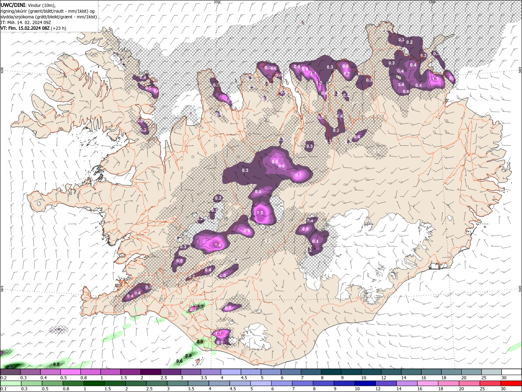Pick the darkest purple swatch labelled 2 in snow legend

[150, 372]
